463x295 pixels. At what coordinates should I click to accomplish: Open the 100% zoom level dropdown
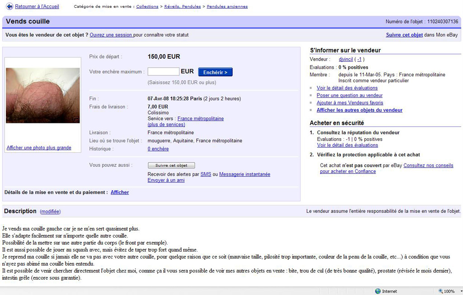click(461, 291)
